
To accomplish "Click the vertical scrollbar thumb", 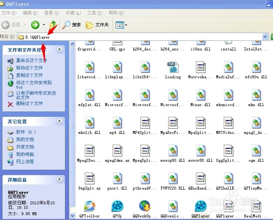I will point(73,127).
